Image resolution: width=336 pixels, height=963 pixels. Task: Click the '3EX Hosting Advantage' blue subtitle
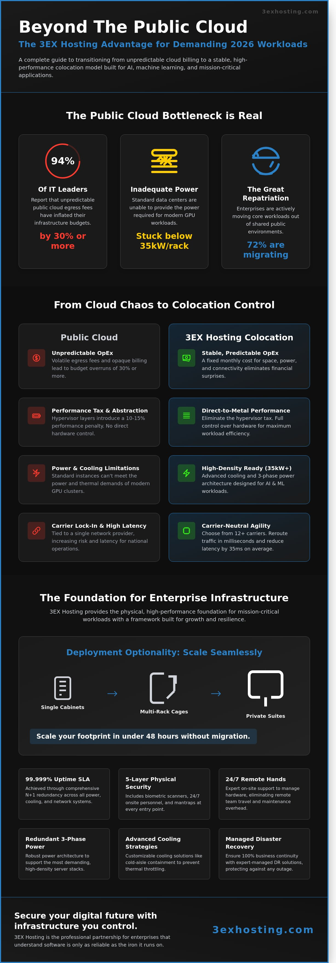pos(163,44)
